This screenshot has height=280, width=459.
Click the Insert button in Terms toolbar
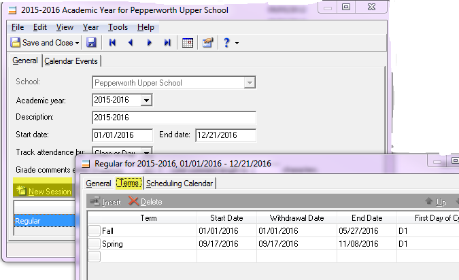click(105, 202)
